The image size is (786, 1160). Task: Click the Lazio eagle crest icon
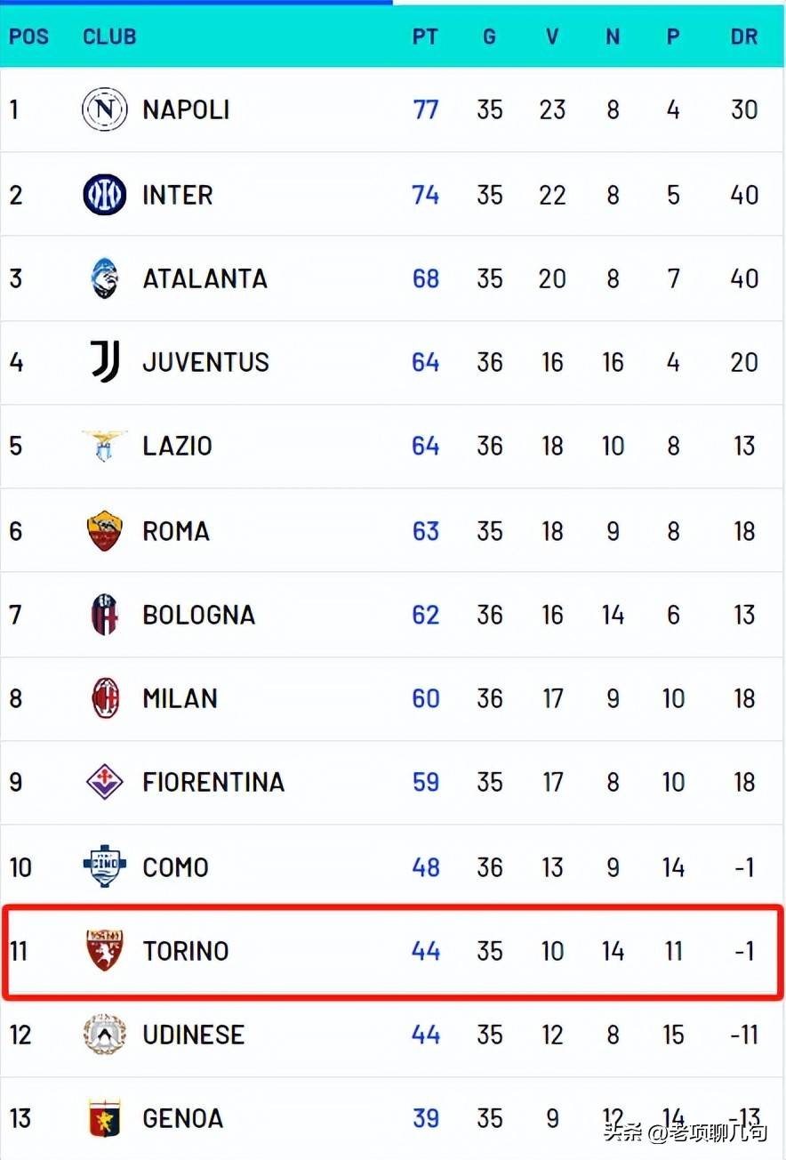point(105,446)
